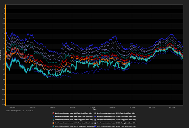This screenshot has height=128, width=189.
Task: Click the 7.0 value on y-axis
Action: [3, 13]
